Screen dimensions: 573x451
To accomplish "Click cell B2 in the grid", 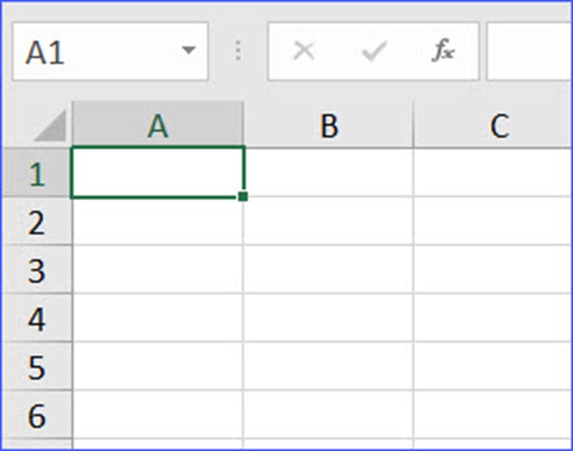I will [329, 221].
